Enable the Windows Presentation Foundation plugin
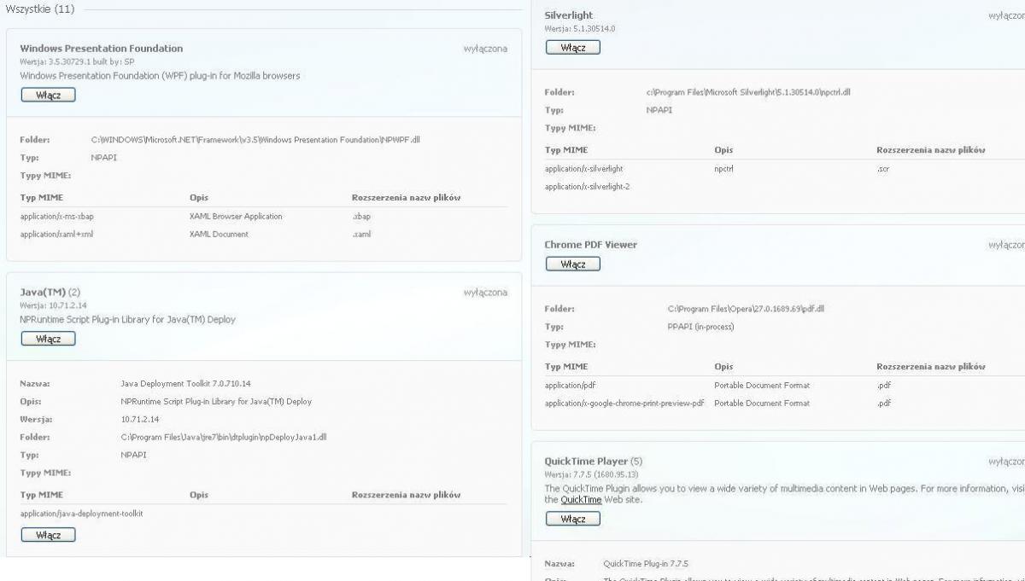Screen dimensions: 1025x581 pos(48,95)
